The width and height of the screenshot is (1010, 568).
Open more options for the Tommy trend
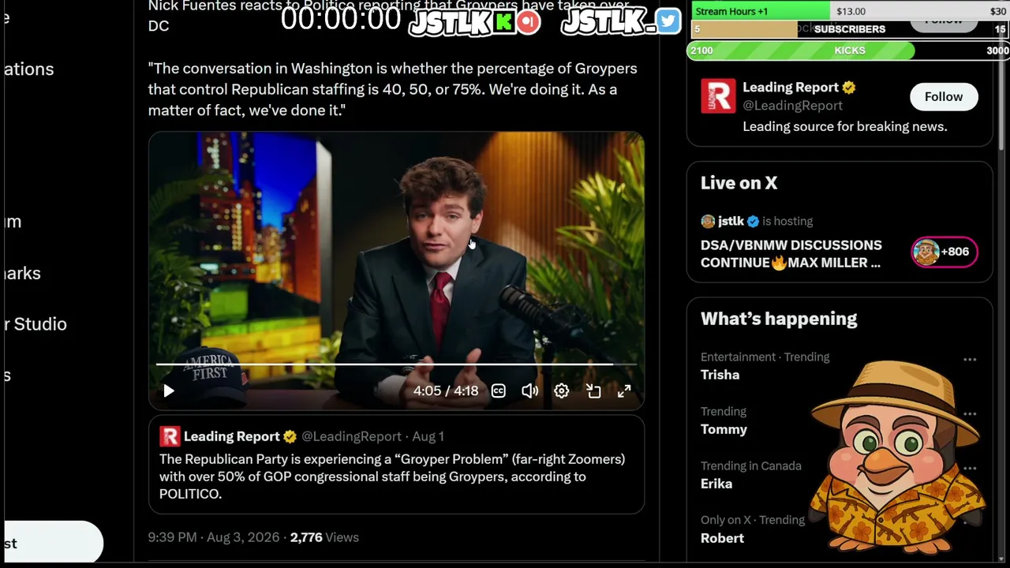970,413
